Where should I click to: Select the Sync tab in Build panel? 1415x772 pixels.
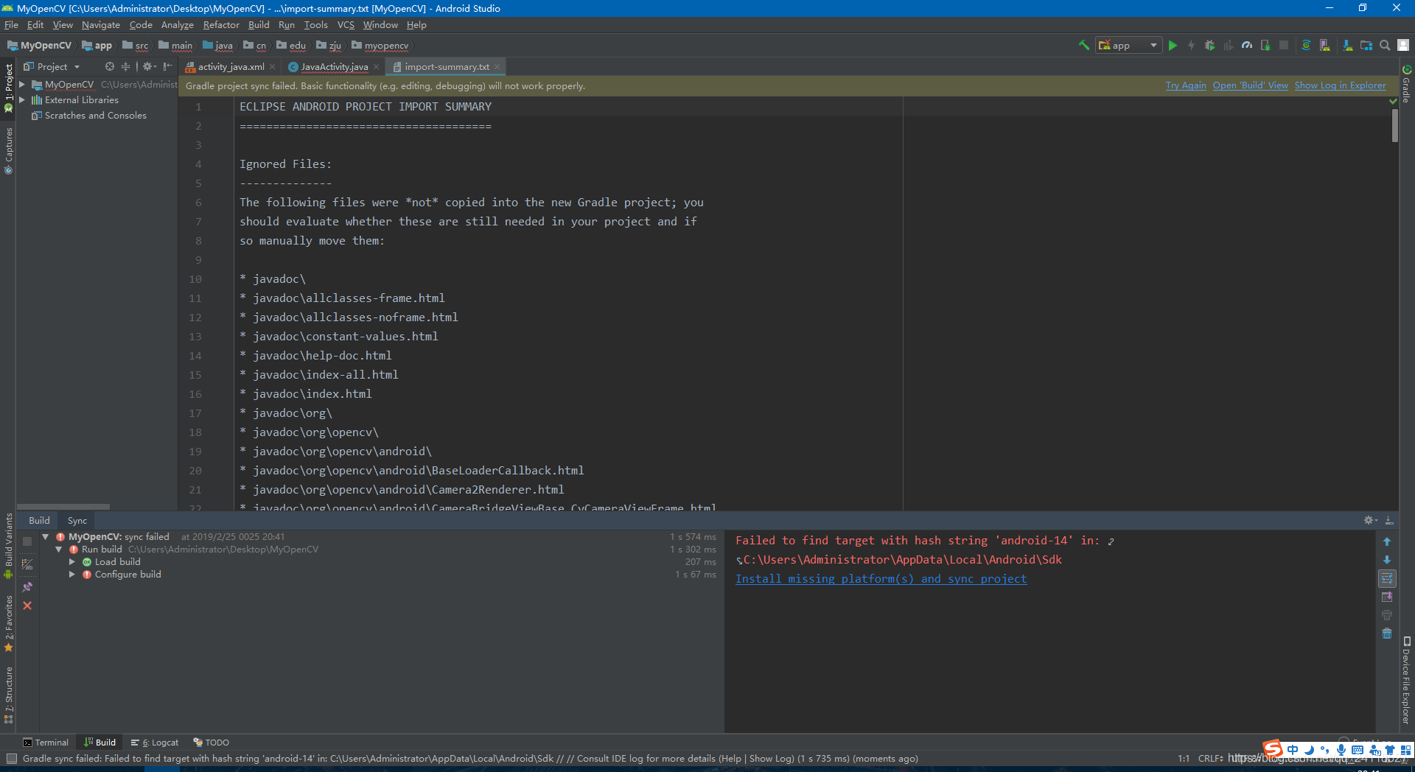point(77,520)
